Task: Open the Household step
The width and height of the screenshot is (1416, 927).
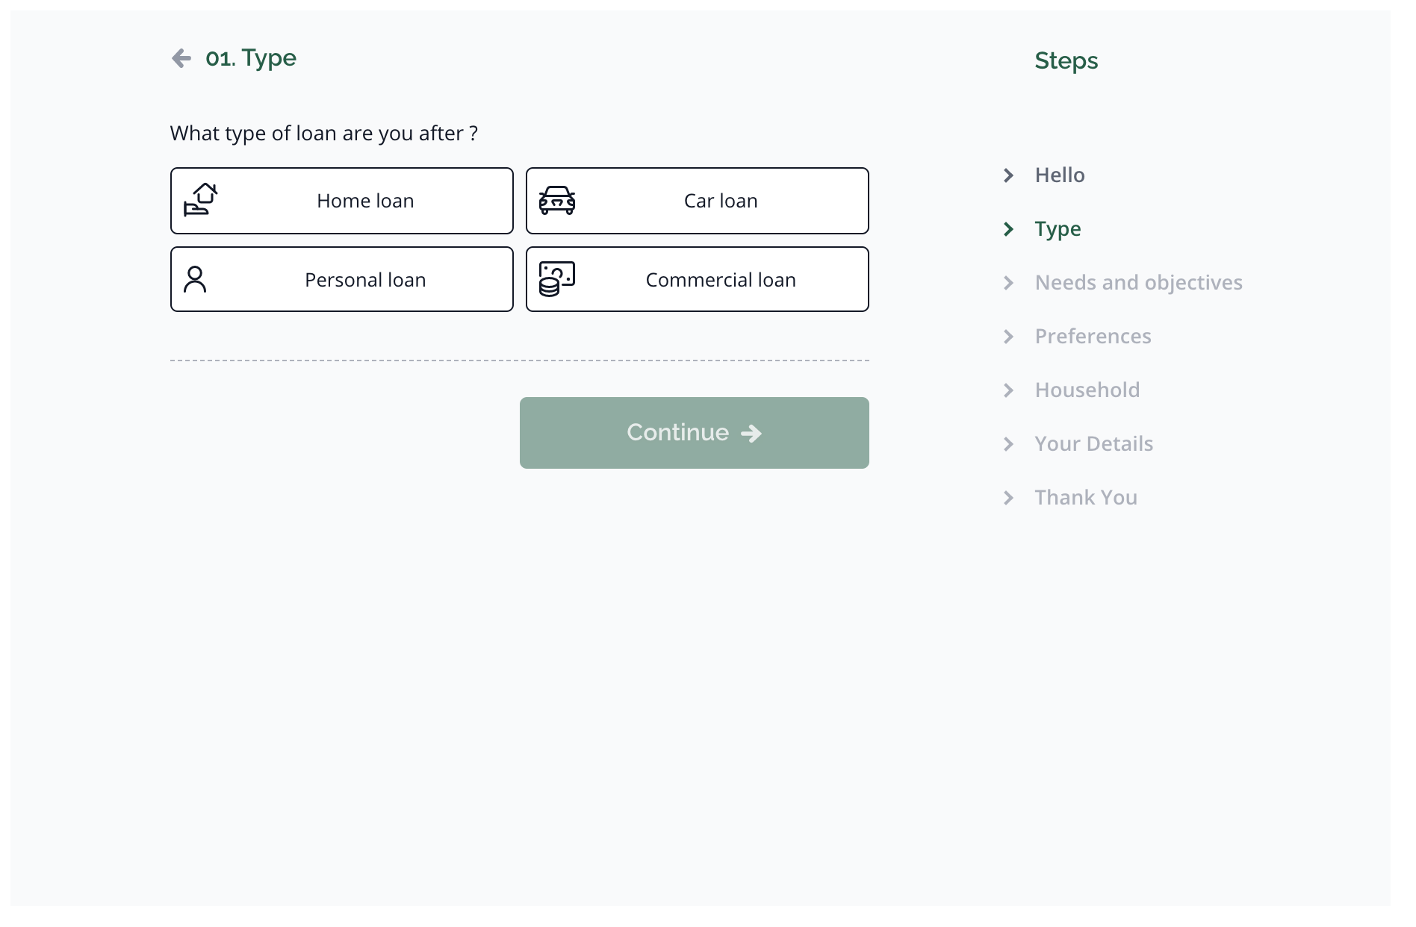Action: [1087, 390]
